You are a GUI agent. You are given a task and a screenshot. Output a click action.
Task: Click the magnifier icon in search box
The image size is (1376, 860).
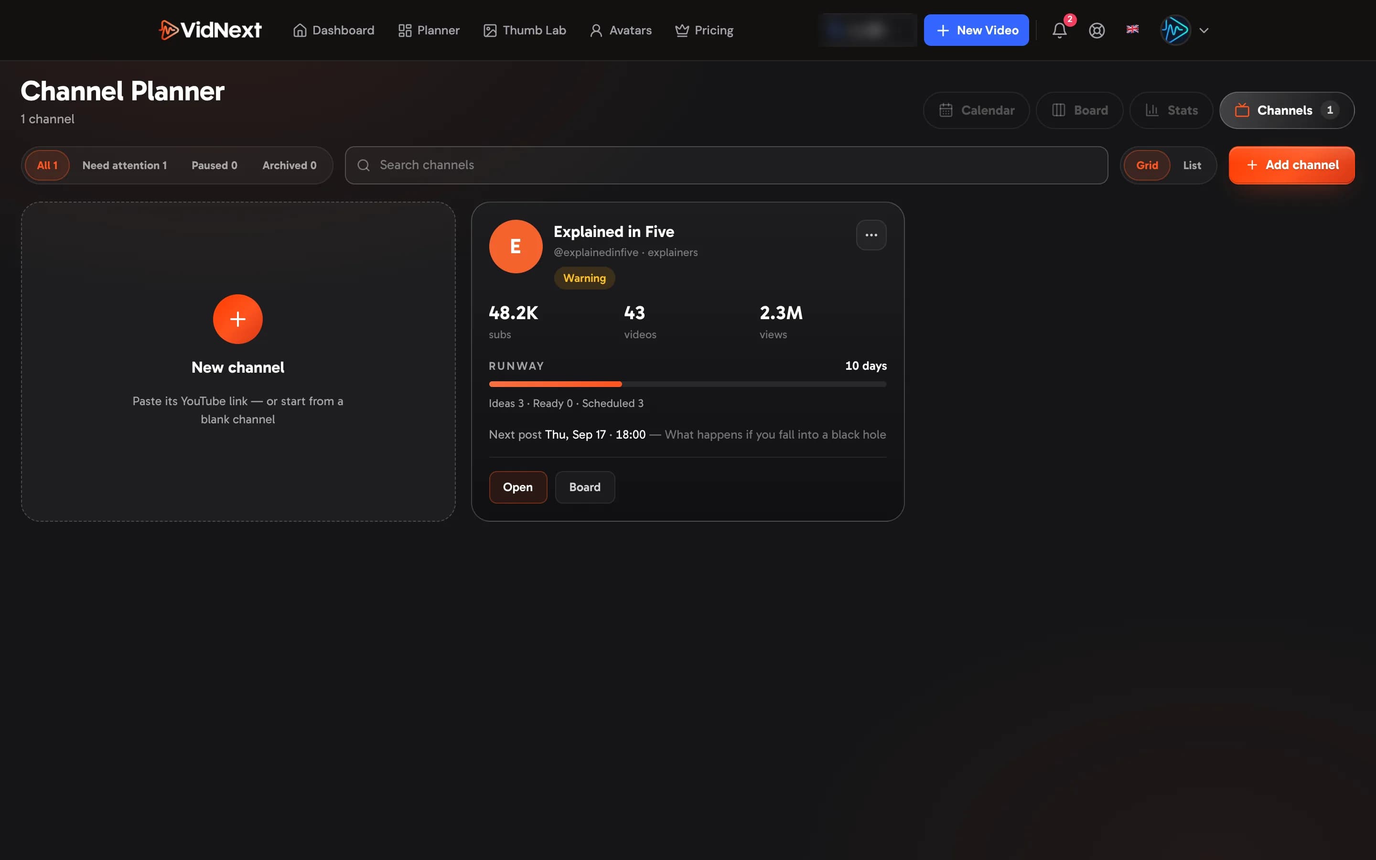(x=363, y=165)
